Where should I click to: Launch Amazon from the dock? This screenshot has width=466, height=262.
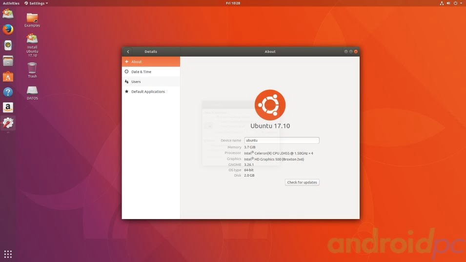[x=8, y=107]
